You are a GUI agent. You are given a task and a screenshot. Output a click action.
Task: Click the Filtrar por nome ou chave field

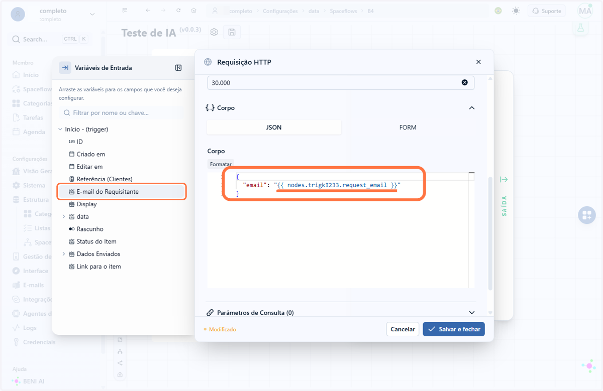(x=121, y=113)
